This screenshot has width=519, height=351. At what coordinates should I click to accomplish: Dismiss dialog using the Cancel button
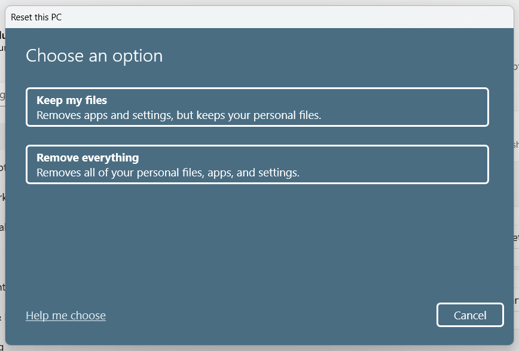tap(470, 315)
